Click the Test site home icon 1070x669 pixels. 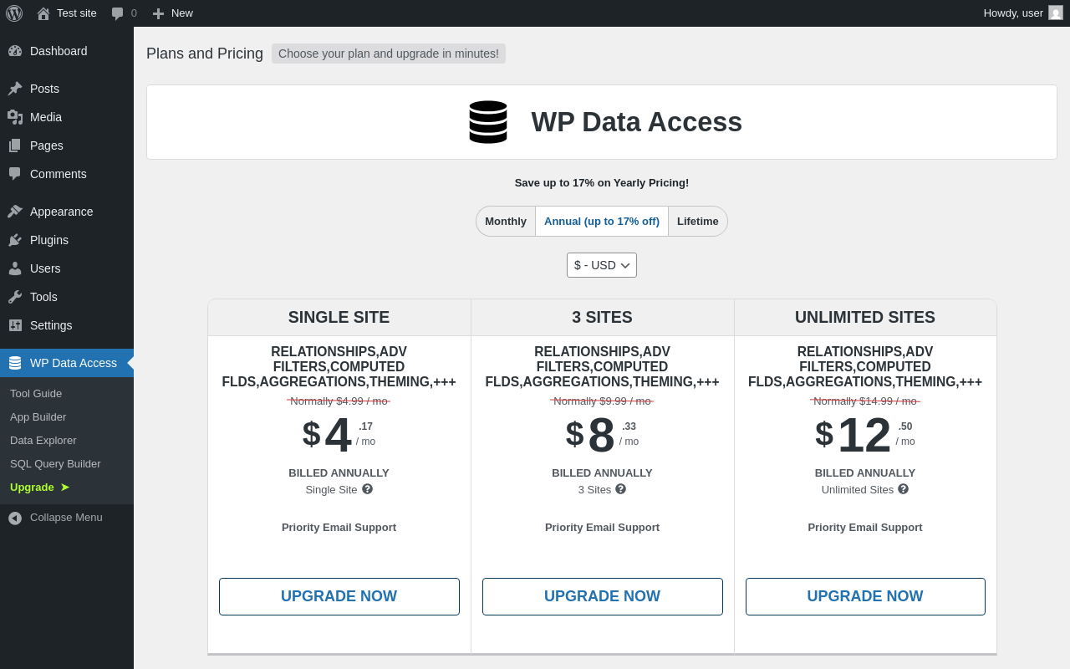click(x=43, y=13)
